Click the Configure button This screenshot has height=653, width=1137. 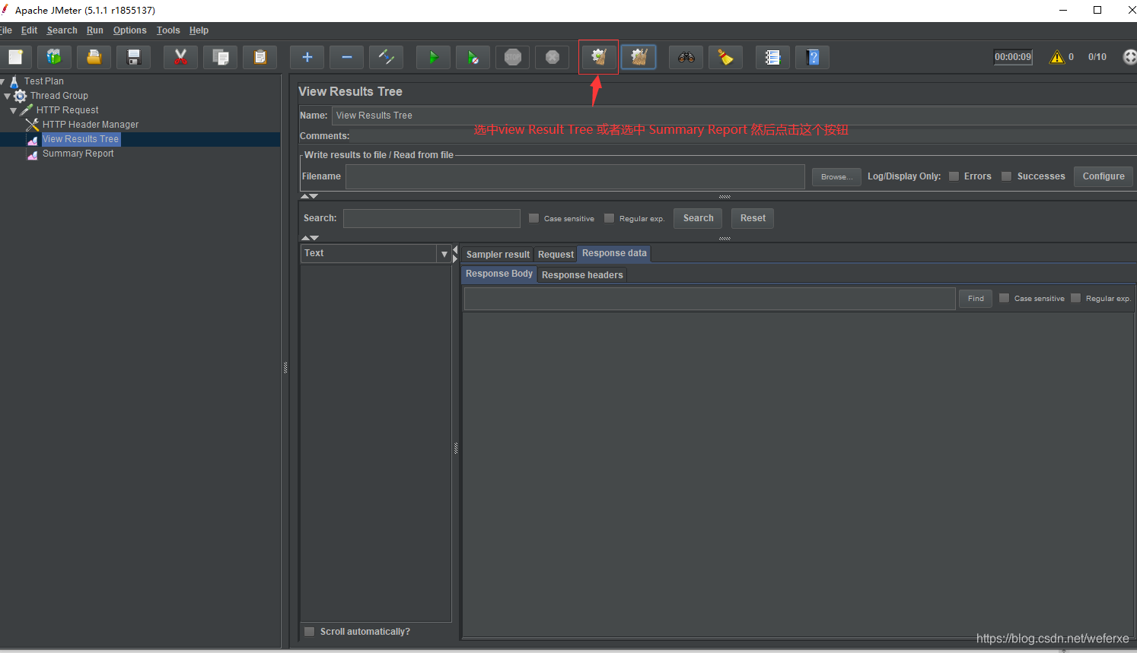coord(1104,176)
